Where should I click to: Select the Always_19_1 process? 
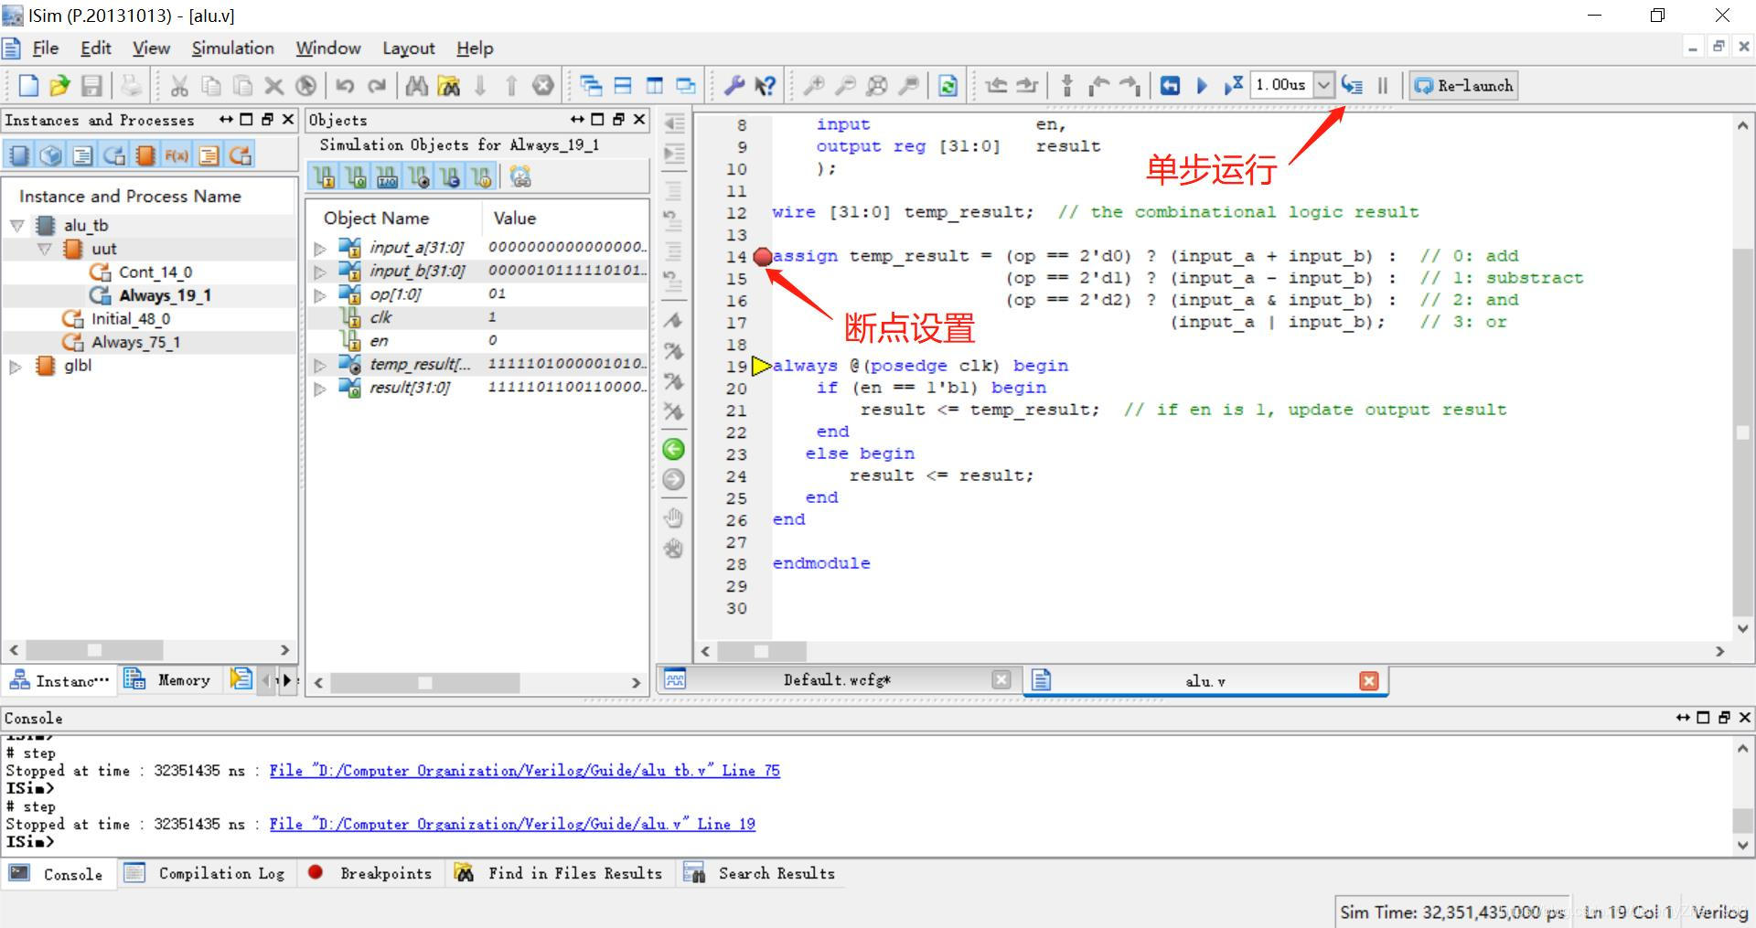click(165, 295)
